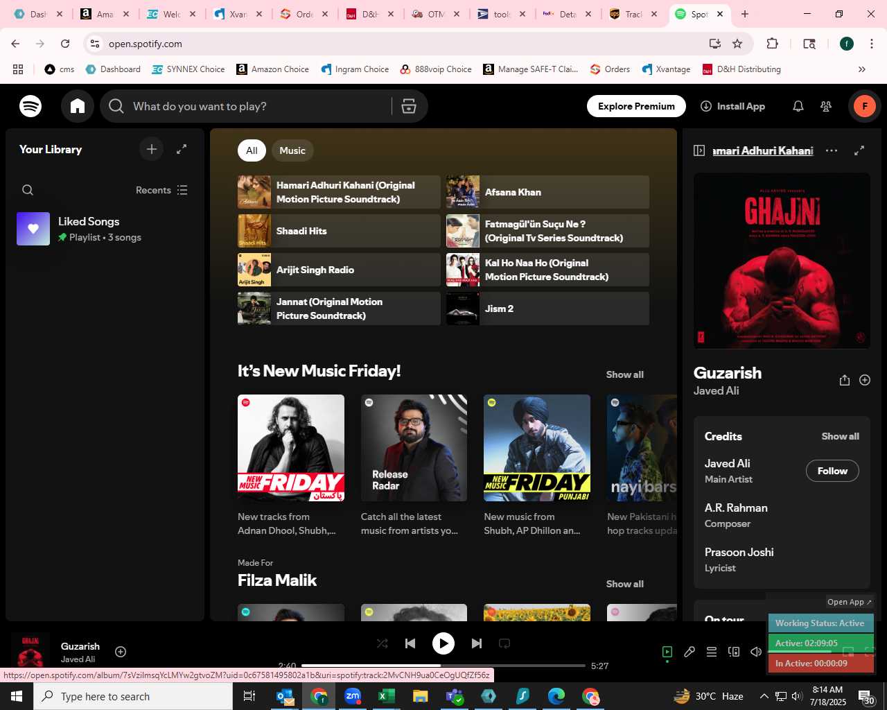Open D&H Distributing bookmark

(741, 69)
